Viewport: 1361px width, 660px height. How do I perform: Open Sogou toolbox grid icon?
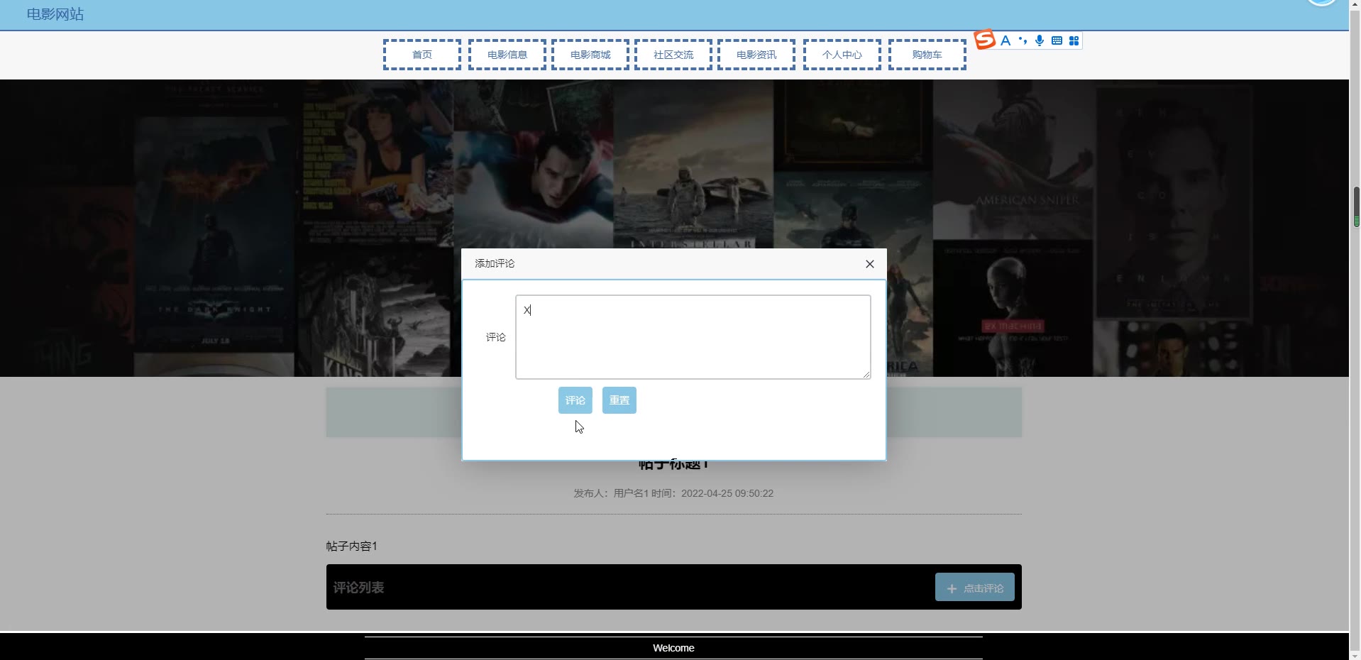[1074, 40]
